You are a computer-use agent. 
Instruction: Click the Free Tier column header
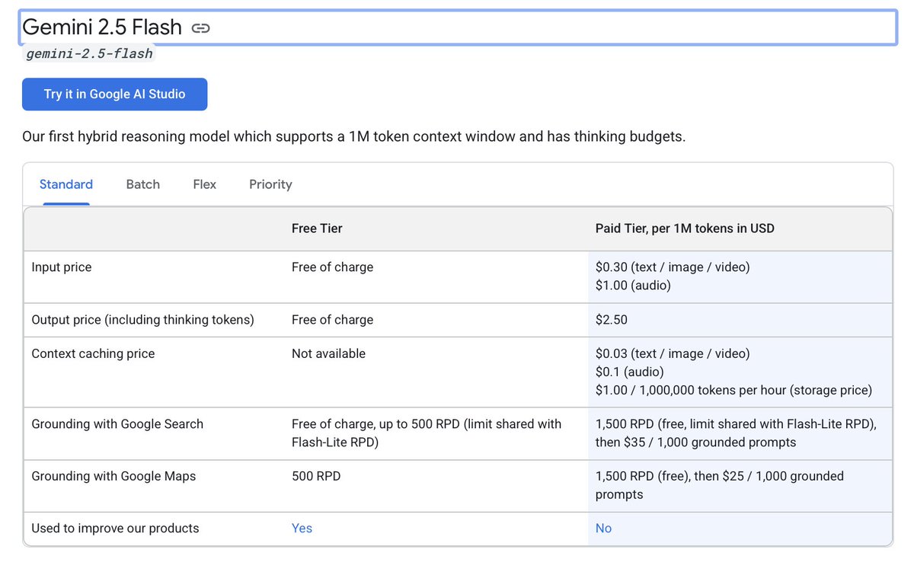(x=317, y=228)
